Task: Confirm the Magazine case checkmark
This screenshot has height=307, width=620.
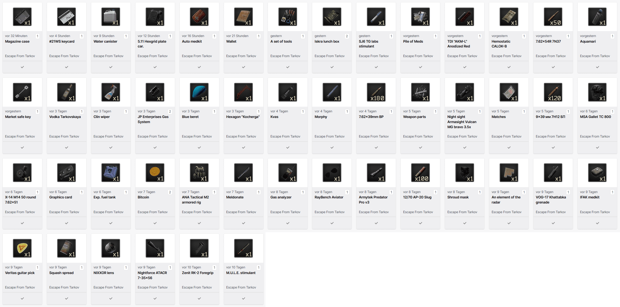Action: [x=22, y=67]
